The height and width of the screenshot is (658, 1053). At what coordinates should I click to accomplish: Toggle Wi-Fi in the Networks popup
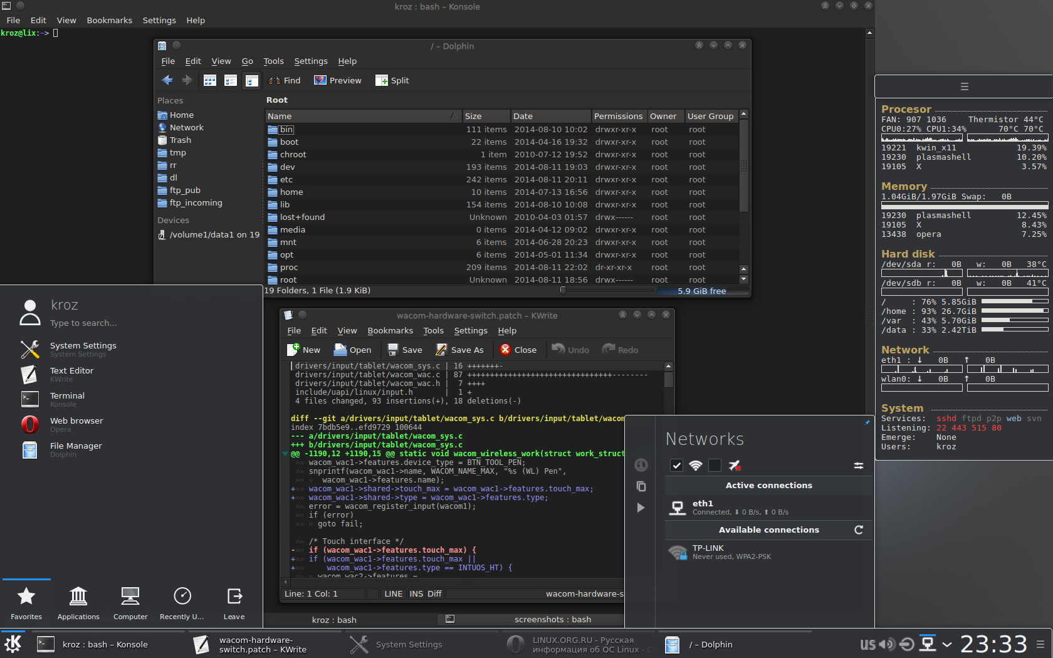tap(695, 466)
